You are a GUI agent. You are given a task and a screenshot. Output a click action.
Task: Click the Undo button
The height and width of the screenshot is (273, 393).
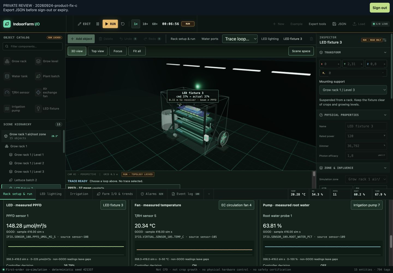pyautogui.click(x=128, y=39)
